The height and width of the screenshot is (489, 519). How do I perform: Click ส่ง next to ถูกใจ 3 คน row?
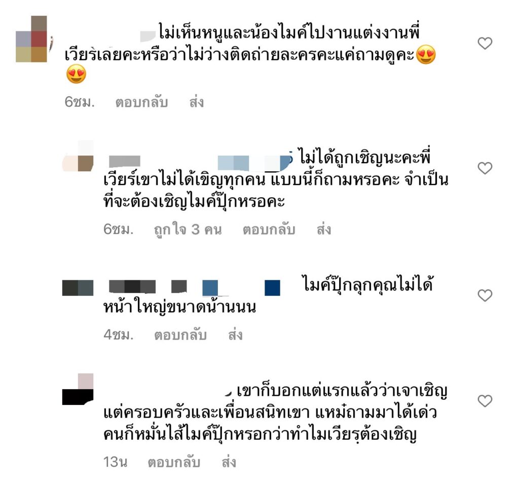coord(324,230)
